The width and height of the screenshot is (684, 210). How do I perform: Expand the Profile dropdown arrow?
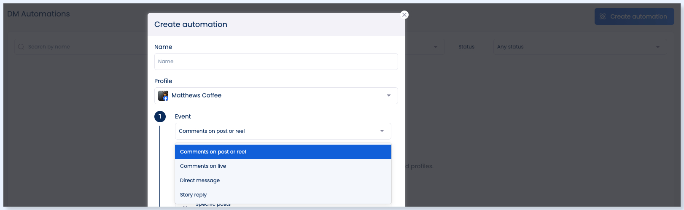click(x=389, y=96)
